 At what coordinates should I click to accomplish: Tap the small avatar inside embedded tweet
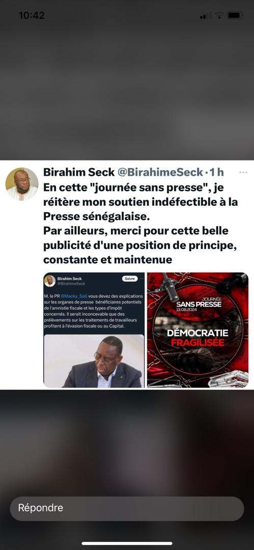coord(50,281)
